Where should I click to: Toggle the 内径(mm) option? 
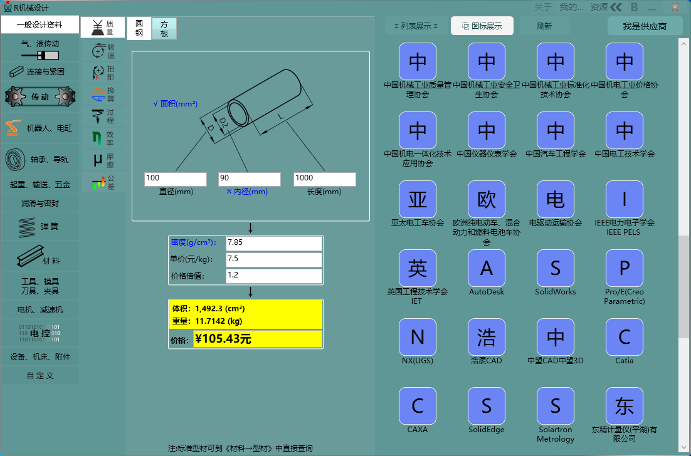247,192
